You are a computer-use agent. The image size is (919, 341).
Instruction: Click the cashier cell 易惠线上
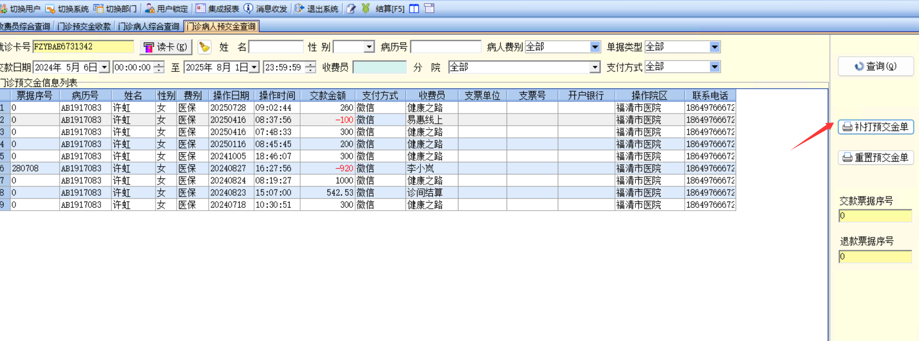pyautogui.click(x=432, y=120)
